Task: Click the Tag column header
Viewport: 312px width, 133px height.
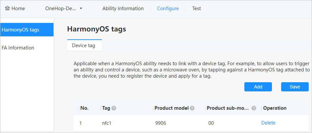Action: [x=106, y=108]
